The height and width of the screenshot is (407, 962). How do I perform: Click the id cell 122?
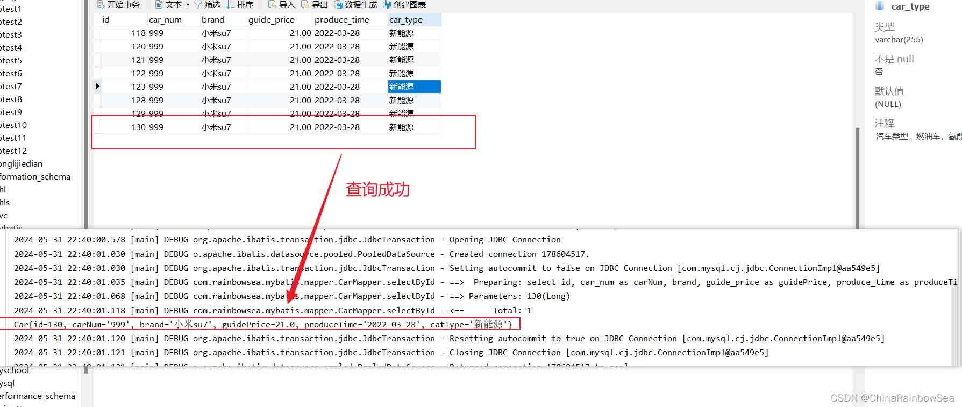point(124,74)
